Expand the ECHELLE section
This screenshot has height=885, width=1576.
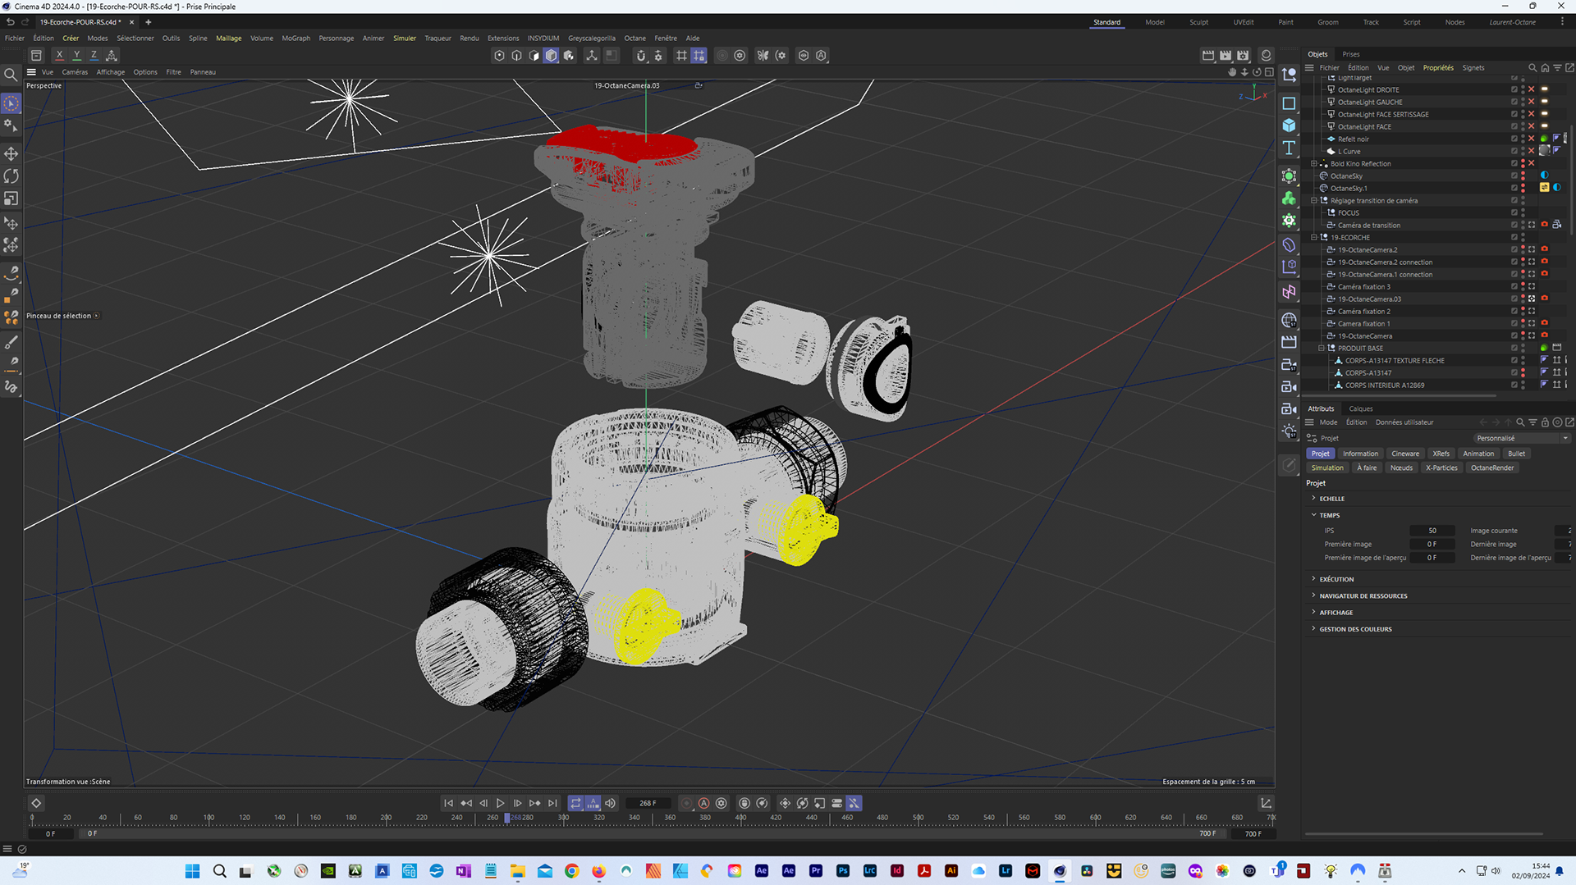pos(1314,499)
